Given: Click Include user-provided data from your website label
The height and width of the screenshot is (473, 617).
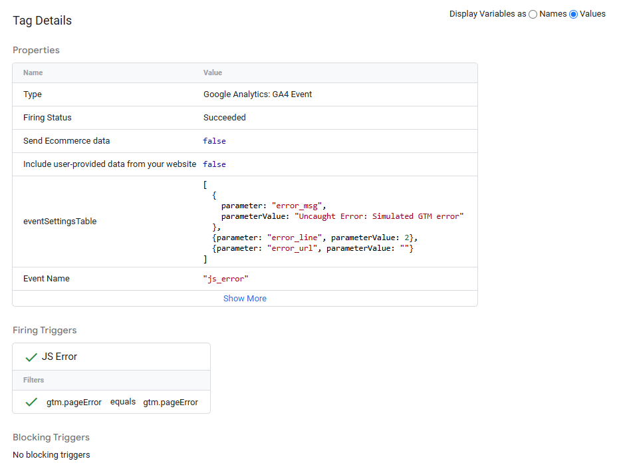Looking at the screenshot, I should coord(110,164).
